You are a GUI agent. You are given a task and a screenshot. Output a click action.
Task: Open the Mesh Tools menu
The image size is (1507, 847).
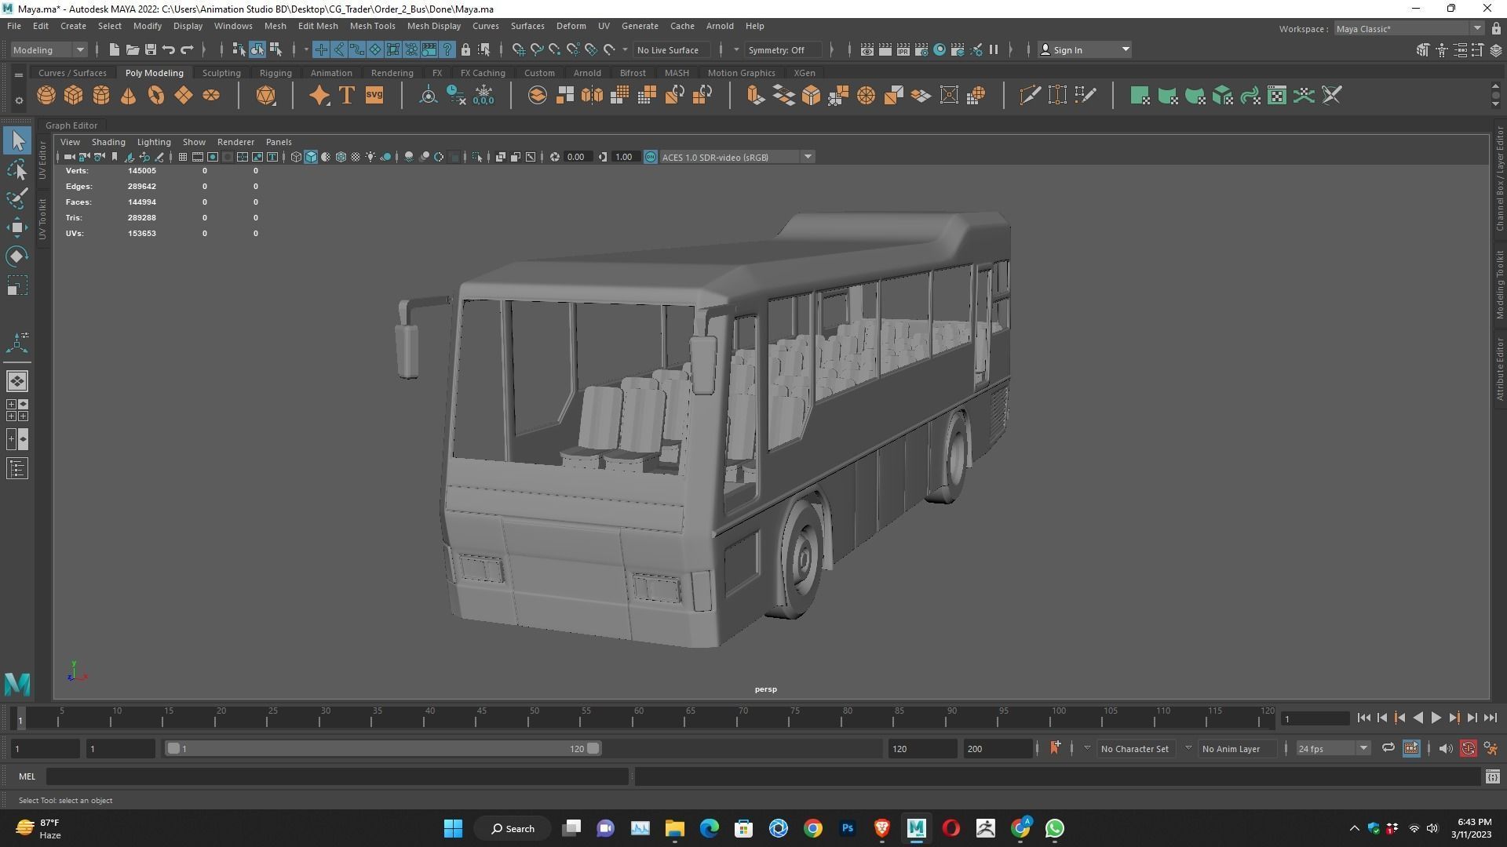(372, 26)
